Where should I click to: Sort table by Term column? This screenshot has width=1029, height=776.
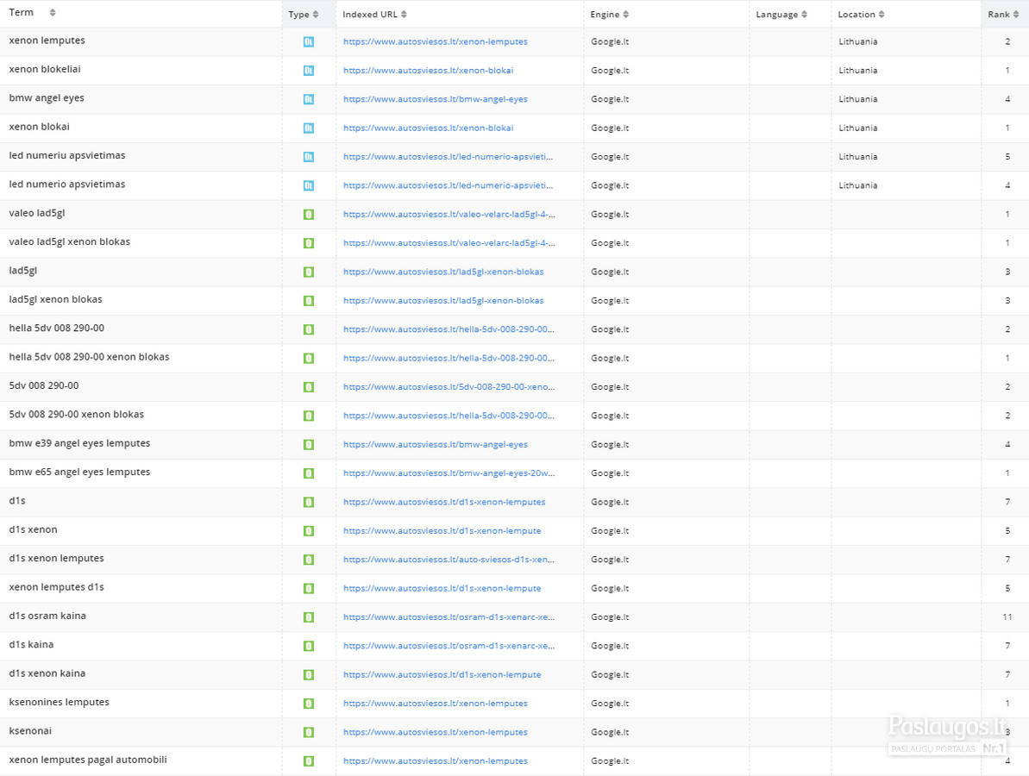click(x=53, y=12)
